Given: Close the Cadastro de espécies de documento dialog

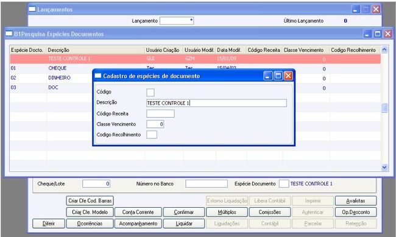Looking at the screenshot, I should (288, 76).
